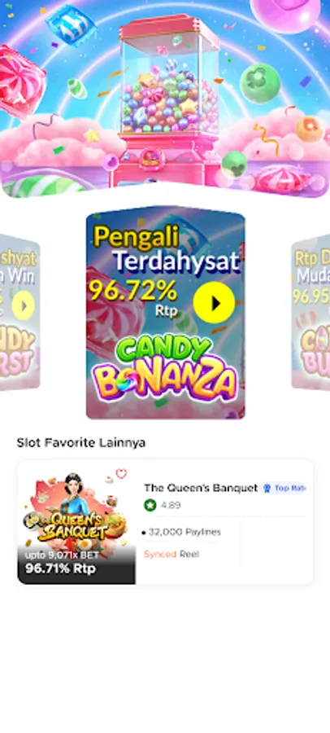Tap the 32,000 Paylines info
Viewport: 330px width, 733px height.
(181, 532)
